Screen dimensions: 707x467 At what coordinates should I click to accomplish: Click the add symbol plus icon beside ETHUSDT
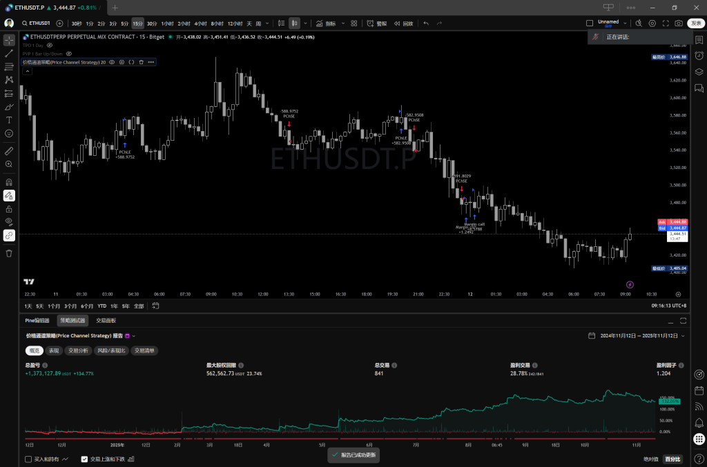(59, 23)
